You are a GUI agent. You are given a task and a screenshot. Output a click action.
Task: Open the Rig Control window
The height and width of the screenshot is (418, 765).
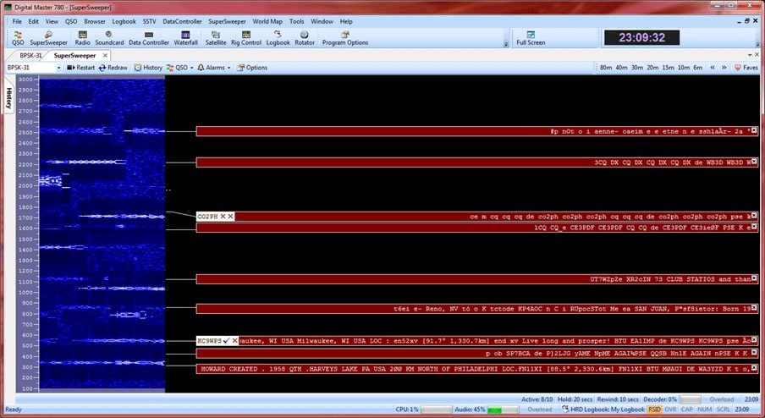point(245,38)
